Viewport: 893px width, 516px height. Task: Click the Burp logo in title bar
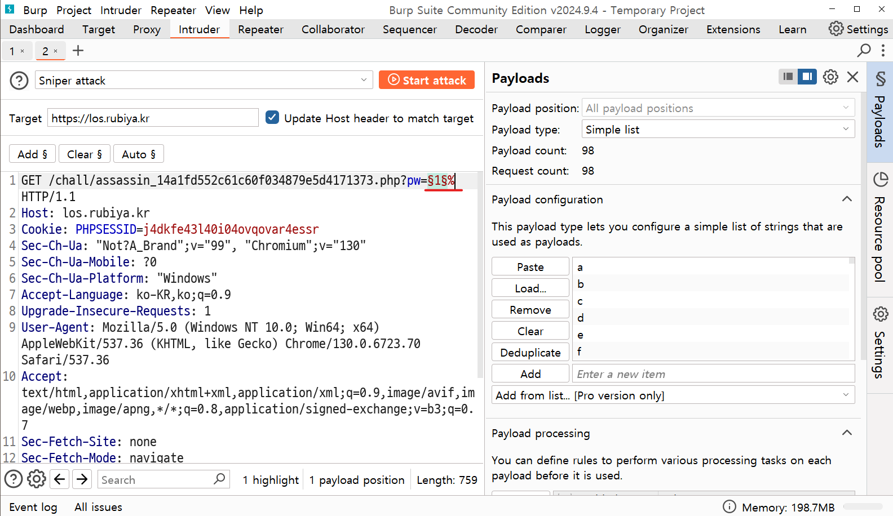(10, 10)
